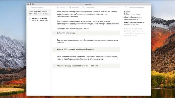
Task: Close the Конспект window
Action: [x=28, y=4]
